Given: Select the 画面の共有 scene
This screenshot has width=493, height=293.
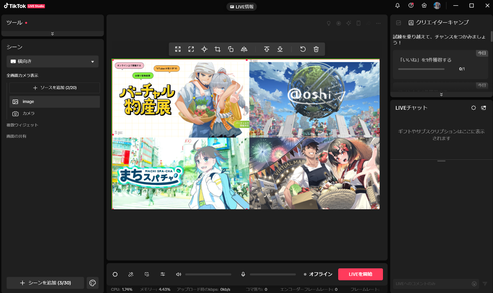Looking at the screenshot, I should coord(16,136).
